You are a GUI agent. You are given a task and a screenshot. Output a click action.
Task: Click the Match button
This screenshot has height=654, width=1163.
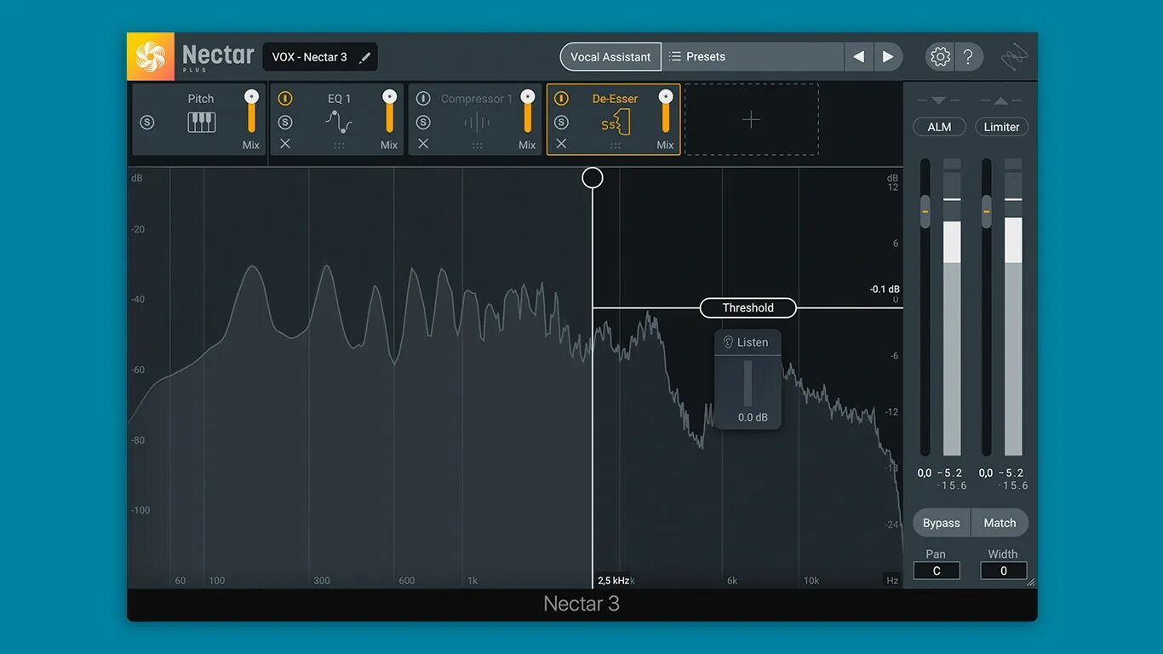pyautogui.click(x=1000, y=523)
